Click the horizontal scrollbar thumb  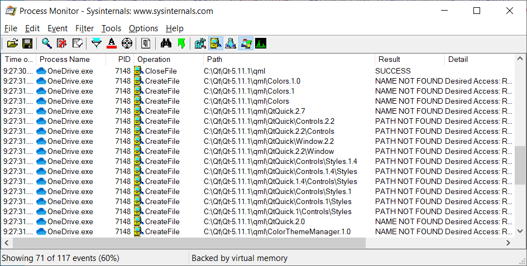pyautogui.click(x=189, y=243)
